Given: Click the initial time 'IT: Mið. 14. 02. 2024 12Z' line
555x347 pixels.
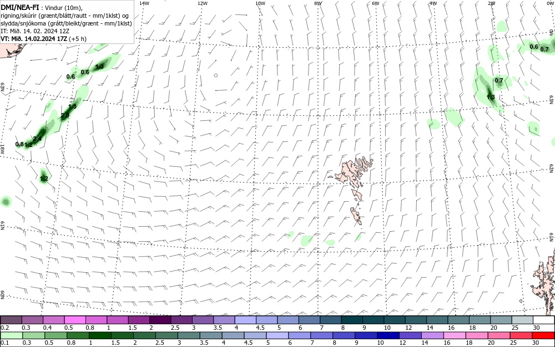Looking at the screenshot, I should pos(35,31).
